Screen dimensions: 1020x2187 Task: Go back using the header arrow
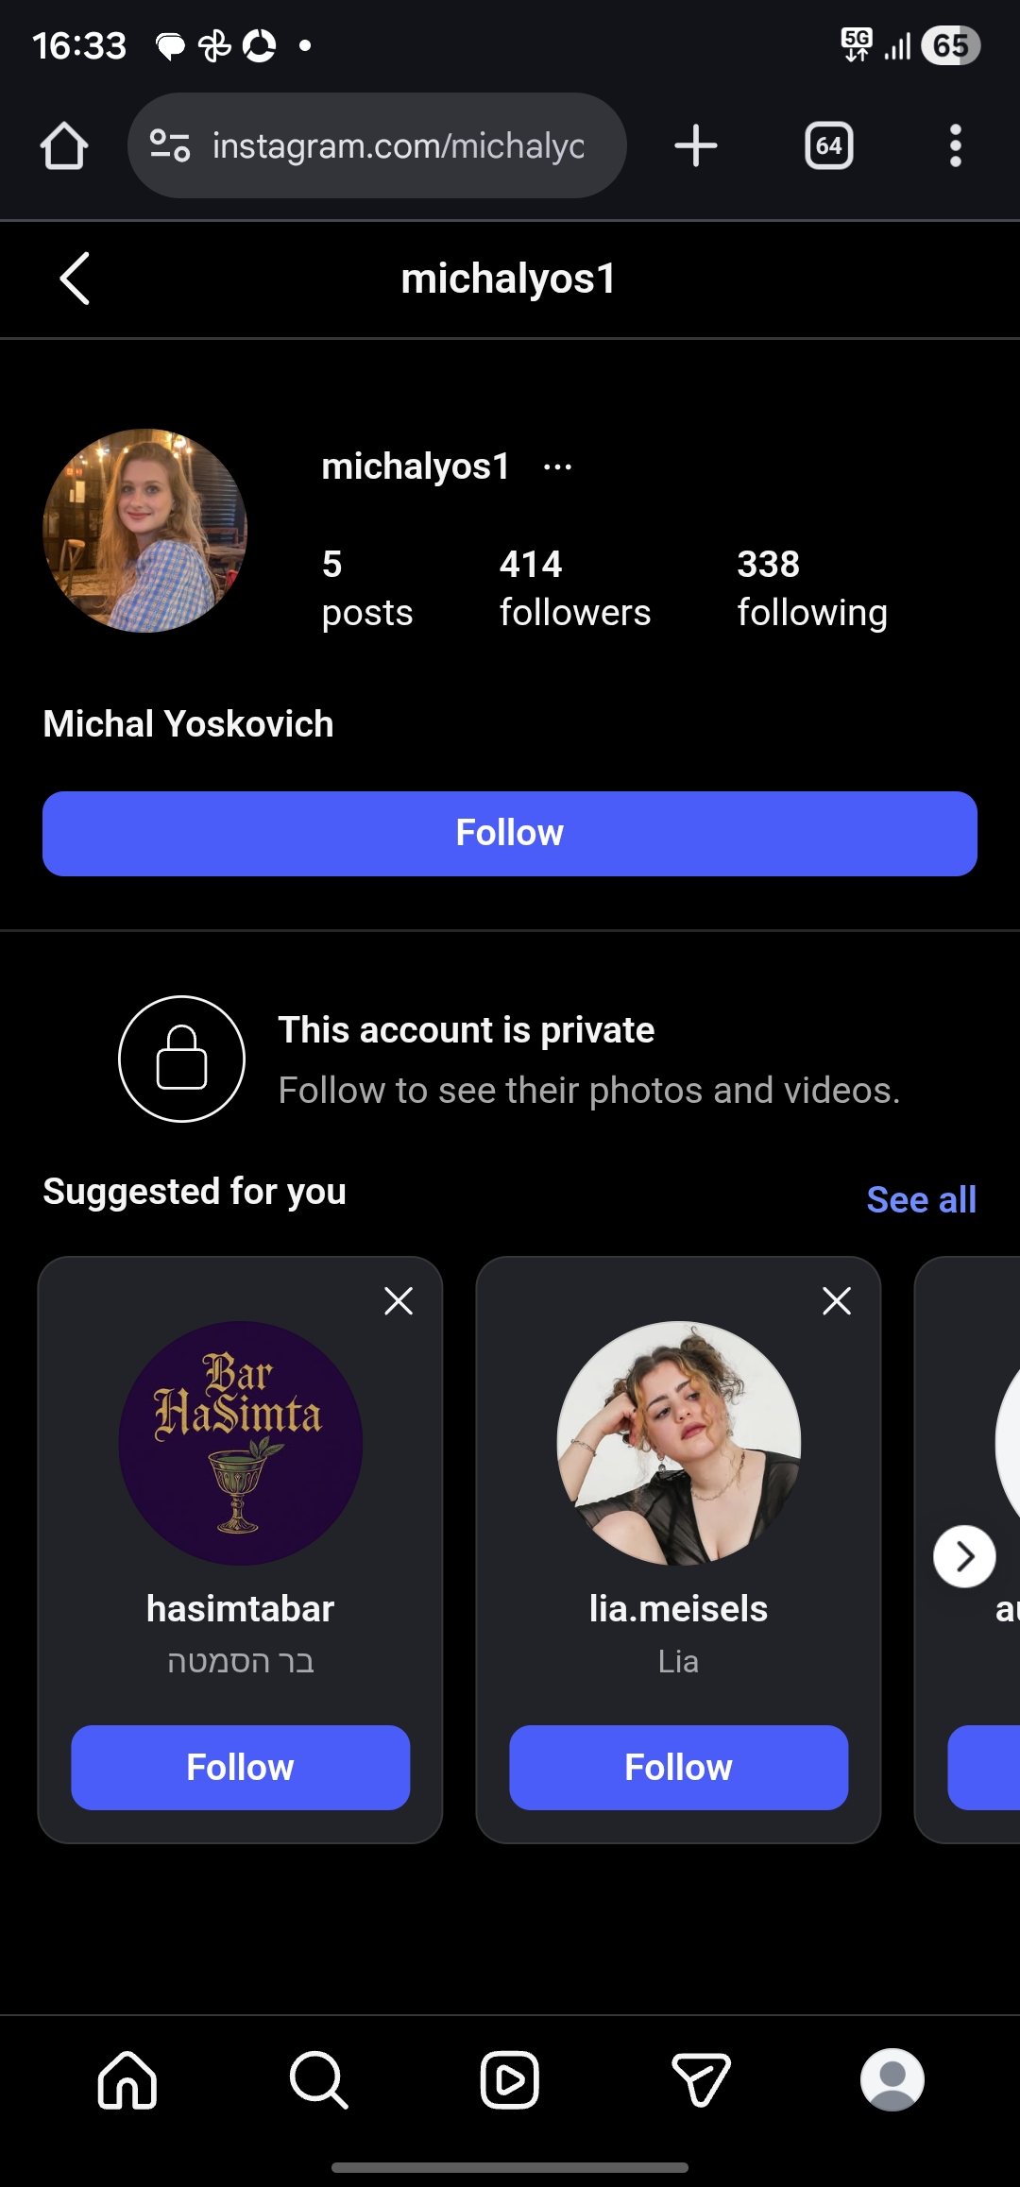point(75,279)
